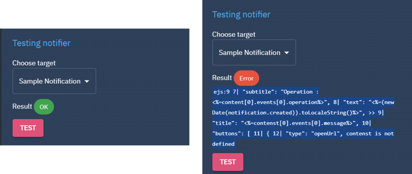This screenshot has height=174, width=412.
Task: Expand the caret arrow in the left target selector
Action: tap(87, 81)
